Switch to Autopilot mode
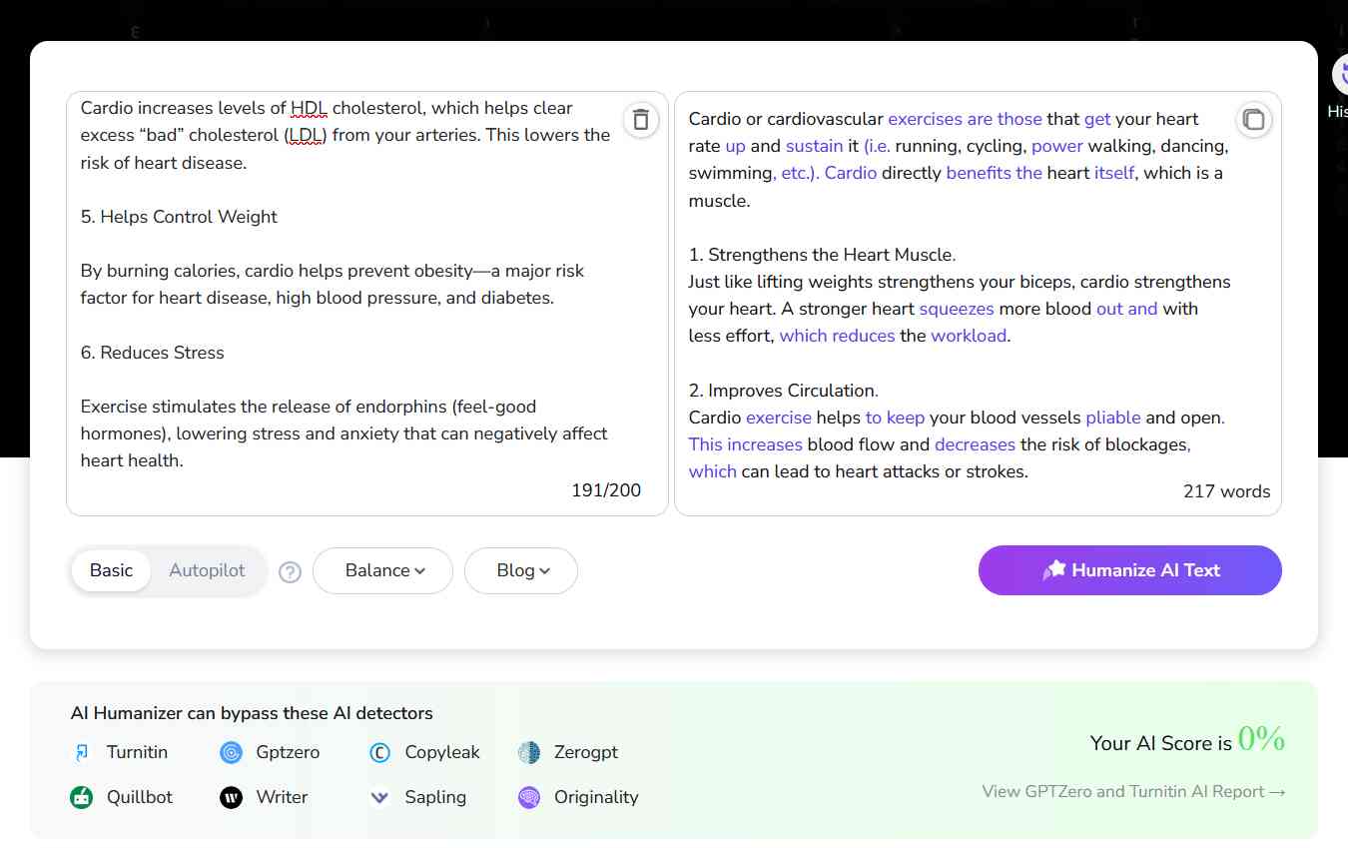The image size is (1348, 848). [x=207, y=570]
